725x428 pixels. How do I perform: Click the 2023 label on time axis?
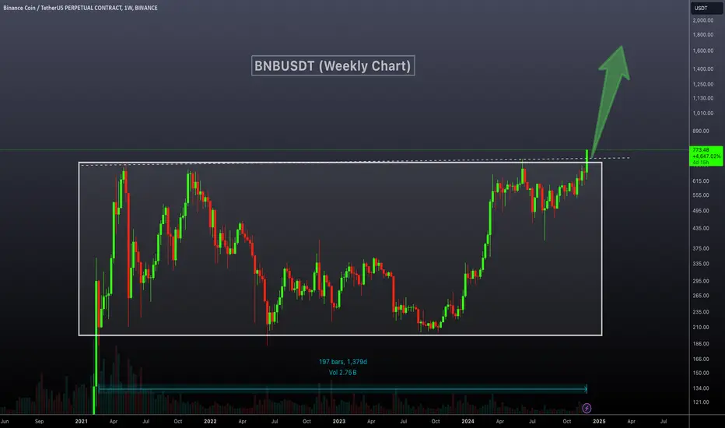339,422
